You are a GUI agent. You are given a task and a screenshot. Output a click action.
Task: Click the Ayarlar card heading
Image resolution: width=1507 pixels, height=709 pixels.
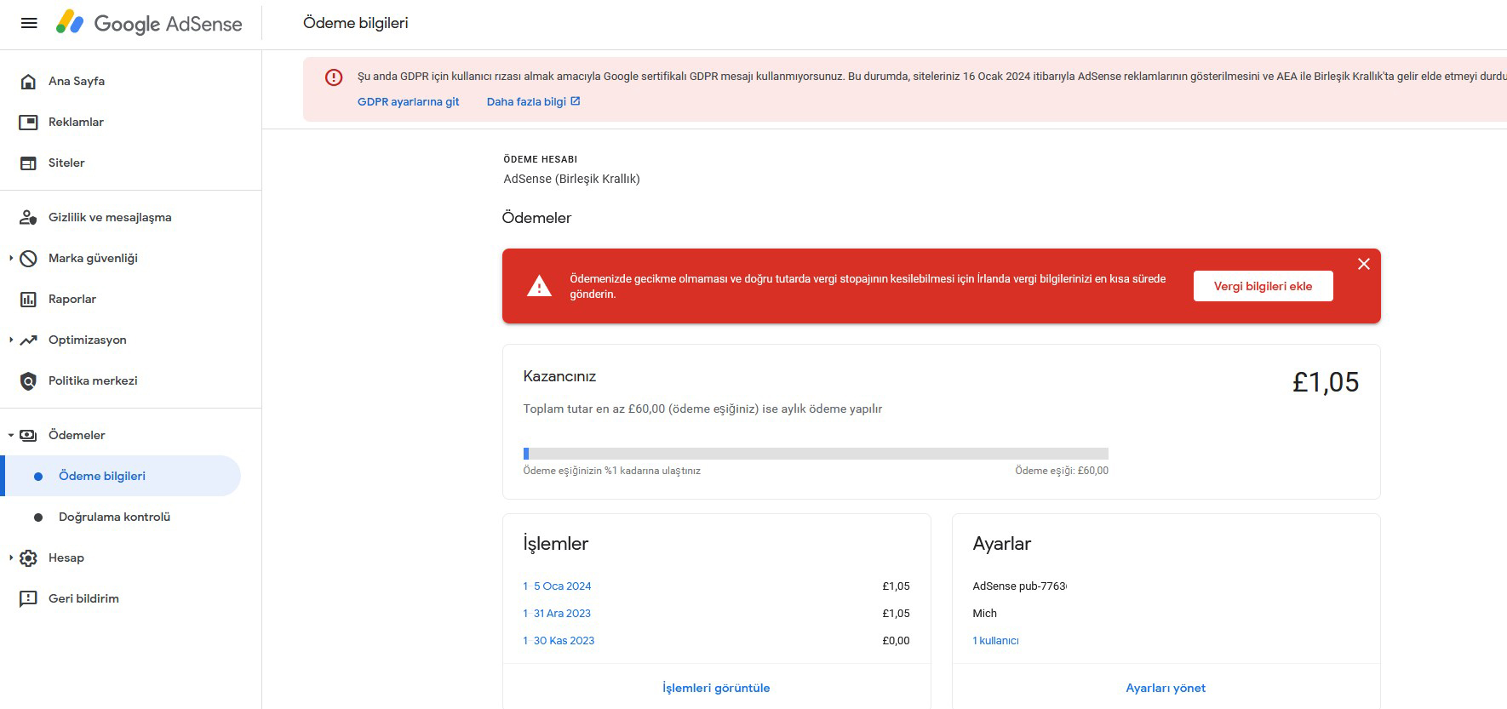pyautogui.click(x=1001, y=544)
